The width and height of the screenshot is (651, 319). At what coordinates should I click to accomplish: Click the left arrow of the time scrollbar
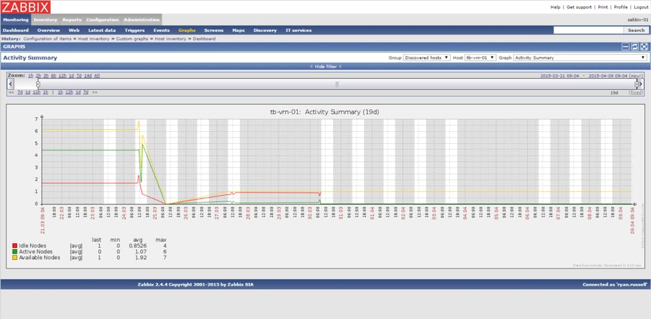(11, 84)
